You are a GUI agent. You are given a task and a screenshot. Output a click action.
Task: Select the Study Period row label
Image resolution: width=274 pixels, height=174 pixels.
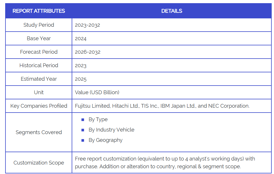(x=39, y=25)
